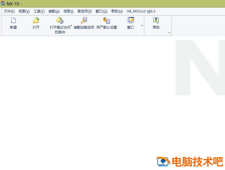Open the File (文件) menu
Screen dimensions: 225x170
9,11
